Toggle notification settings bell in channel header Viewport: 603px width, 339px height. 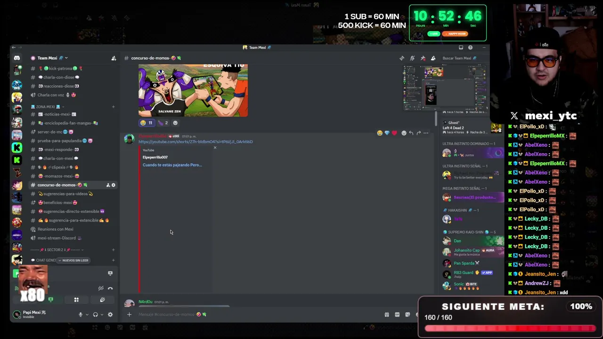tap(412, 58)
